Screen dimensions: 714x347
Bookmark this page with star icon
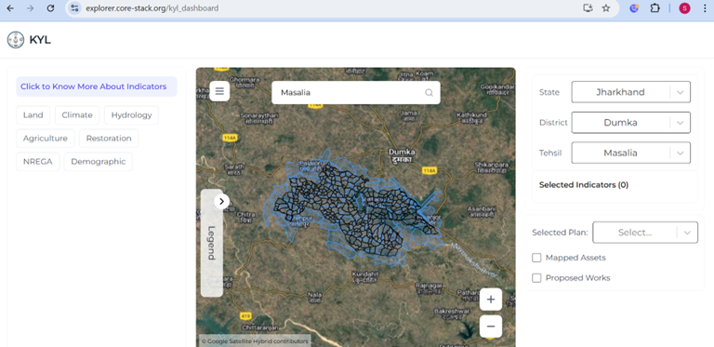click(x=605, y=8)
